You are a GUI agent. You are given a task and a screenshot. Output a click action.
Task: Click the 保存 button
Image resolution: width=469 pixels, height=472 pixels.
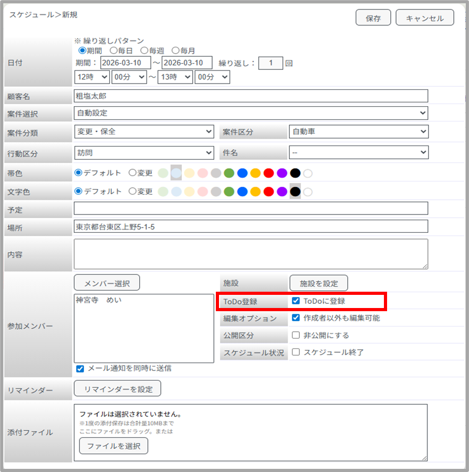coord(373,18)
